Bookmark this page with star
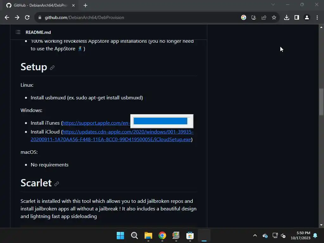Viewport: 324px width, 243px height. tap(274, 18)
